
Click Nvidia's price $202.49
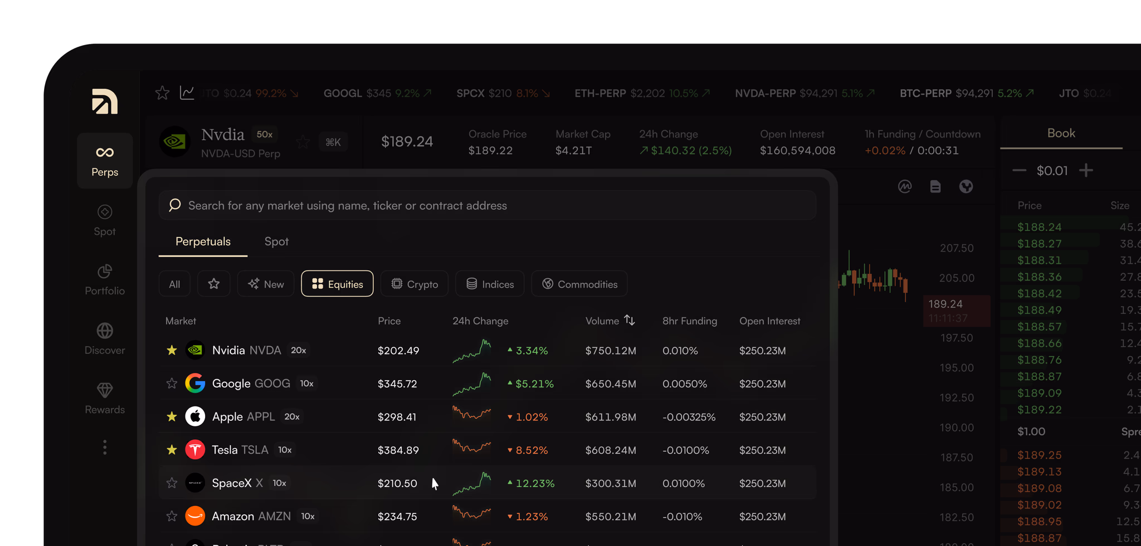398,351
